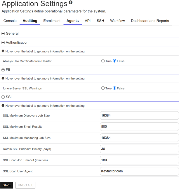Open the Workflow tab
Viewport: 179px width, 189px height.
point(117,21)
